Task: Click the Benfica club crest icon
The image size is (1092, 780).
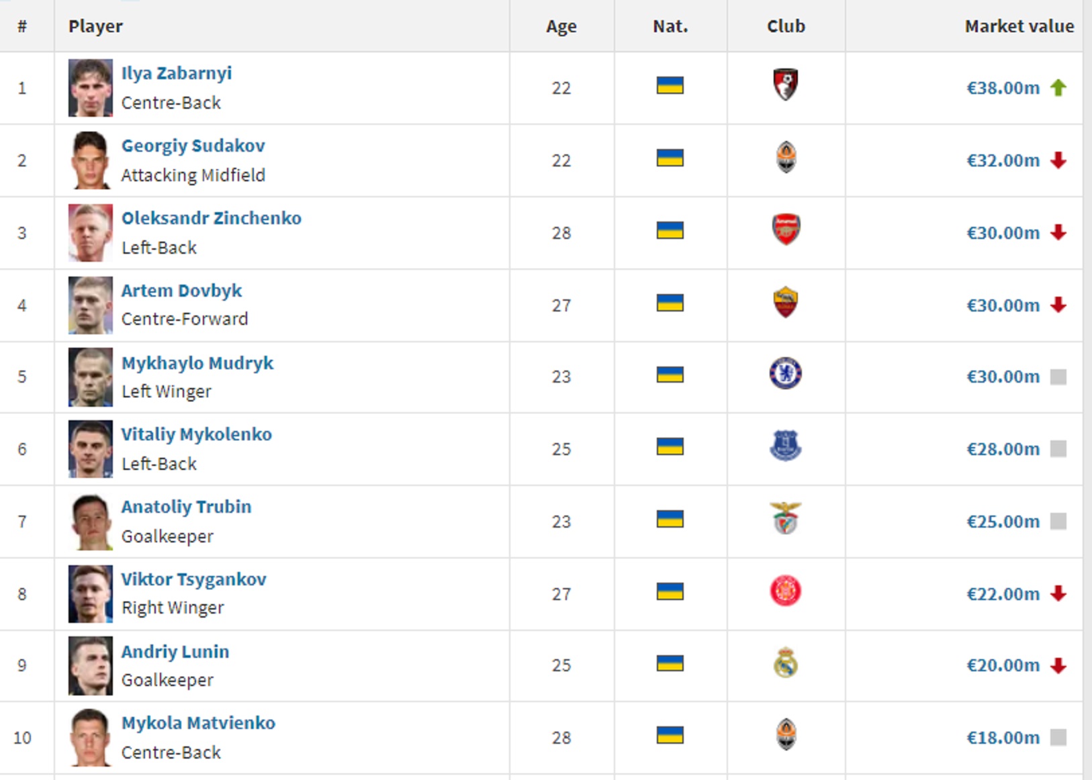Action: 785,519
